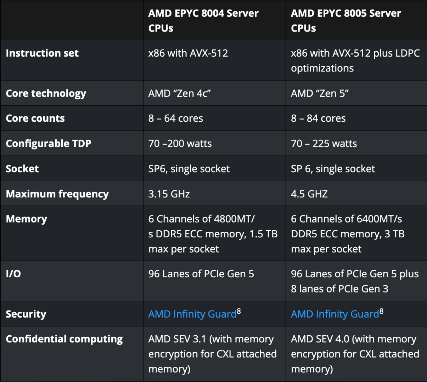Click the '70 –200 watts' value

pos(180,144)
